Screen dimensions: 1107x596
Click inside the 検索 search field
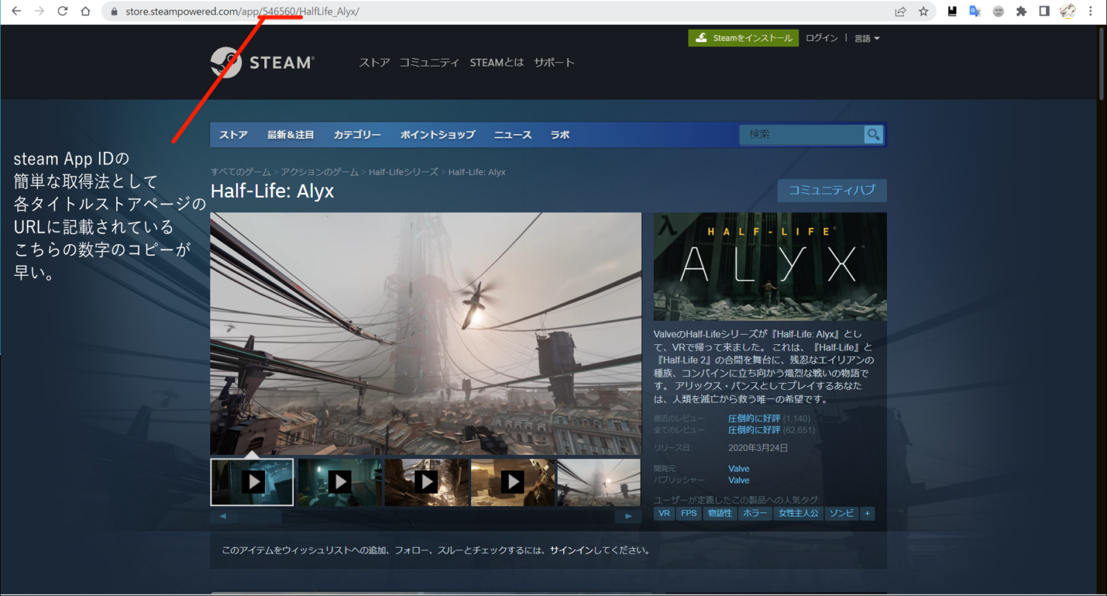[x=802, y=134]
